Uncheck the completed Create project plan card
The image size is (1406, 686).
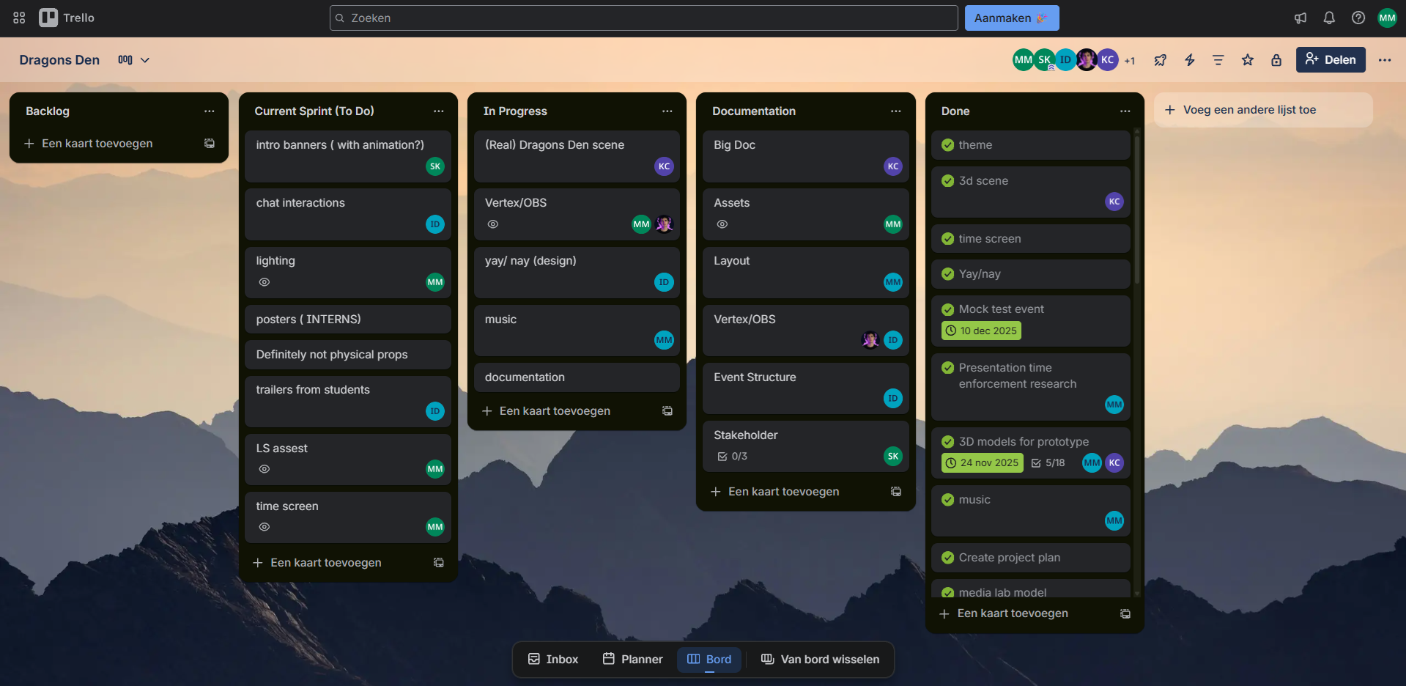click(948, 558)
